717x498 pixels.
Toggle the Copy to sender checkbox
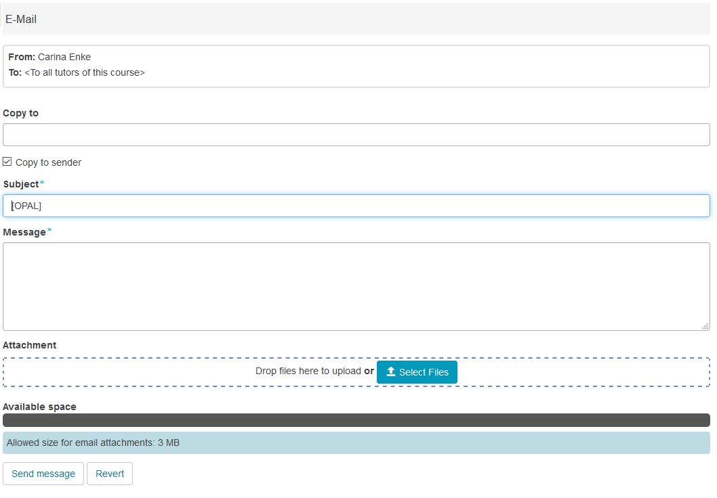point(7,162)
